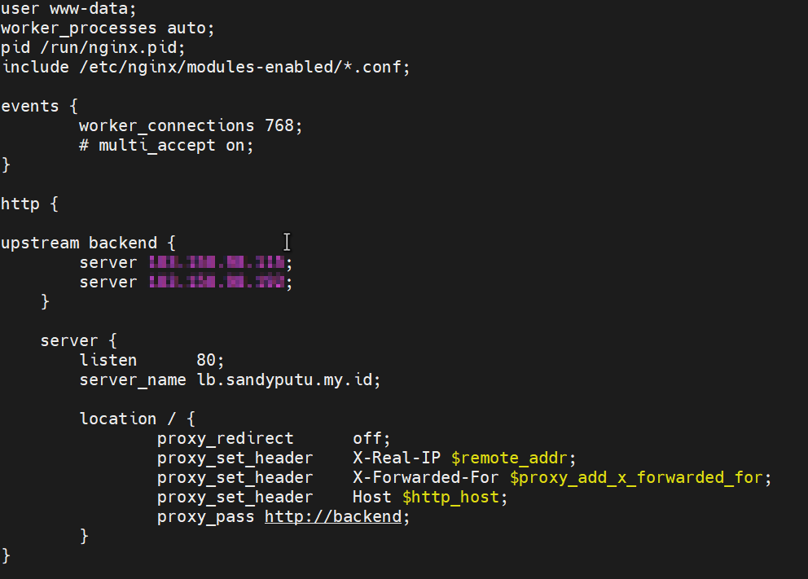Click the $http_host variable

[x=450, y=497]
